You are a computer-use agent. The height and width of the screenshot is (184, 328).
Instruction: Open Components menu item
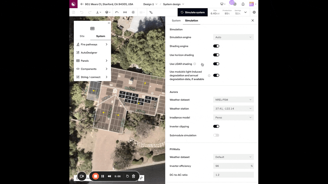tap(92, 69)
